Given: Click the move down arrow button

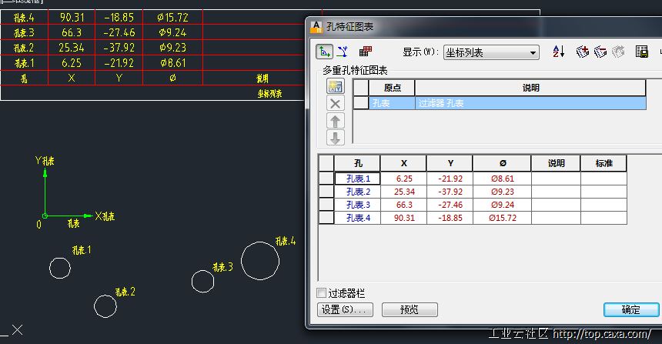Looking at the screenshot, I should click(x=335, y=138).
